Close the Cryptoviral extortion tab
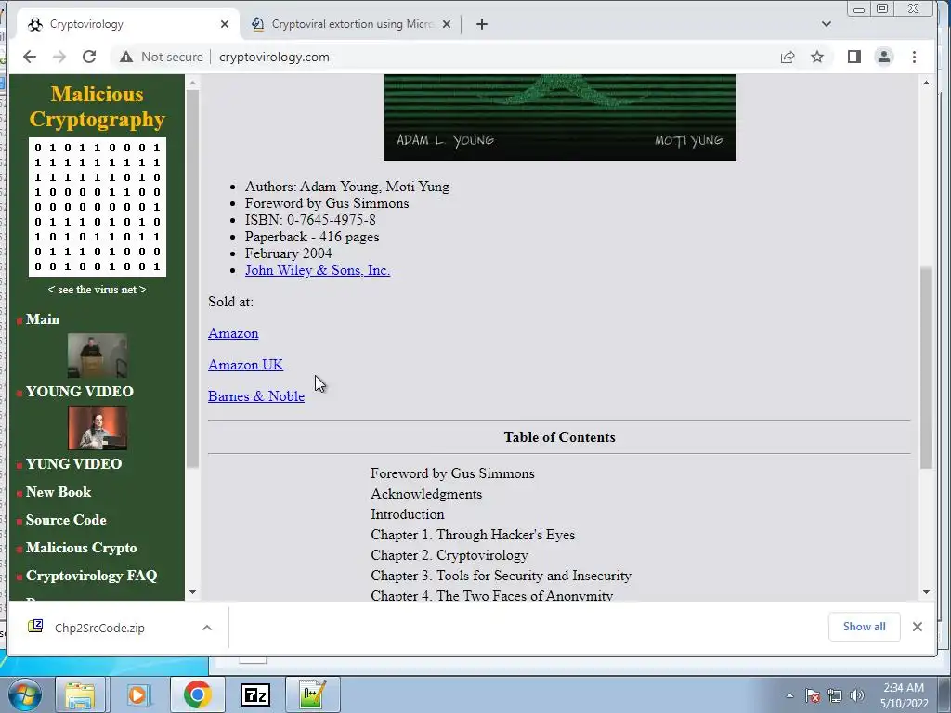Image resolution: width=951 pixels, height=713 pixels. coord(447,24)
